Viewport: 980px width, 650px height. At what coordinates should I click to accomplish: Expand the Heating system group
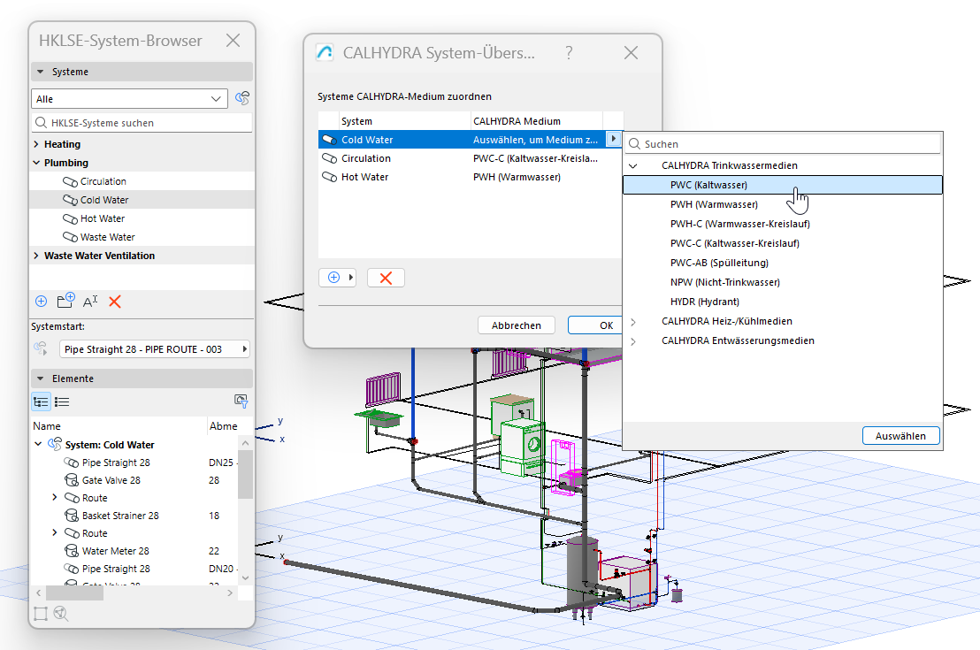tap(36, 144)
